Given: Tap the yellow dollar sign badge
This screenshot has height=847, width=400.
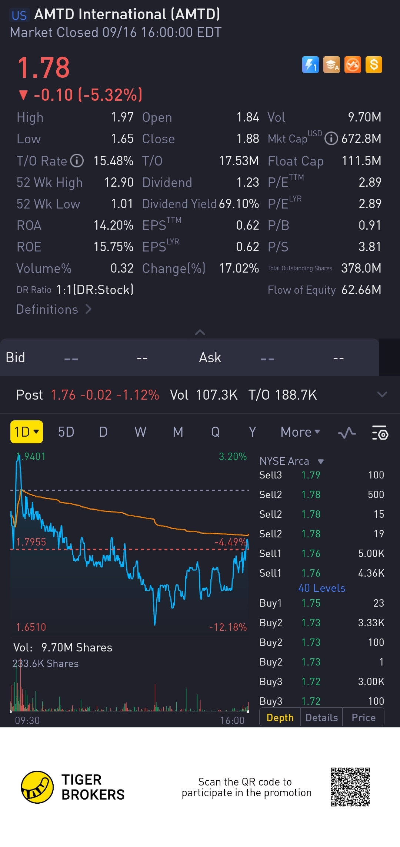Looking at the screenshot, I should click(374, 65).
